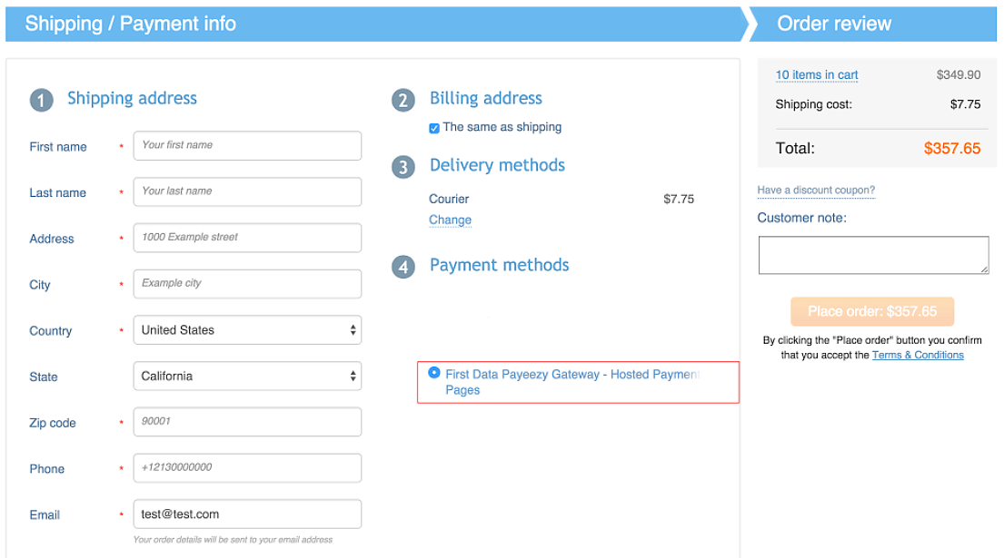Image resolution: width=1004 pixels, height=558 pixels.
Task: Focus the Zip code input field
Action: 247,422
